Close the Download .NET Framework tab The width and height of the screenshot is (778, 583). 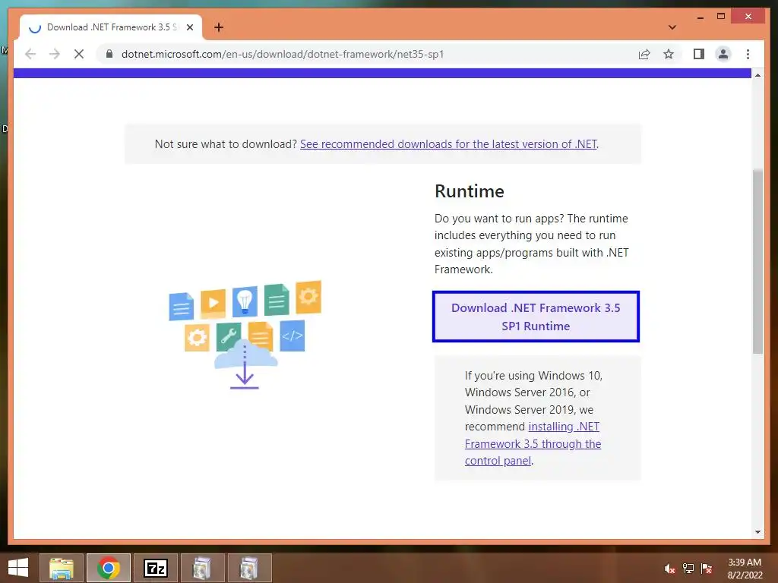189,27
